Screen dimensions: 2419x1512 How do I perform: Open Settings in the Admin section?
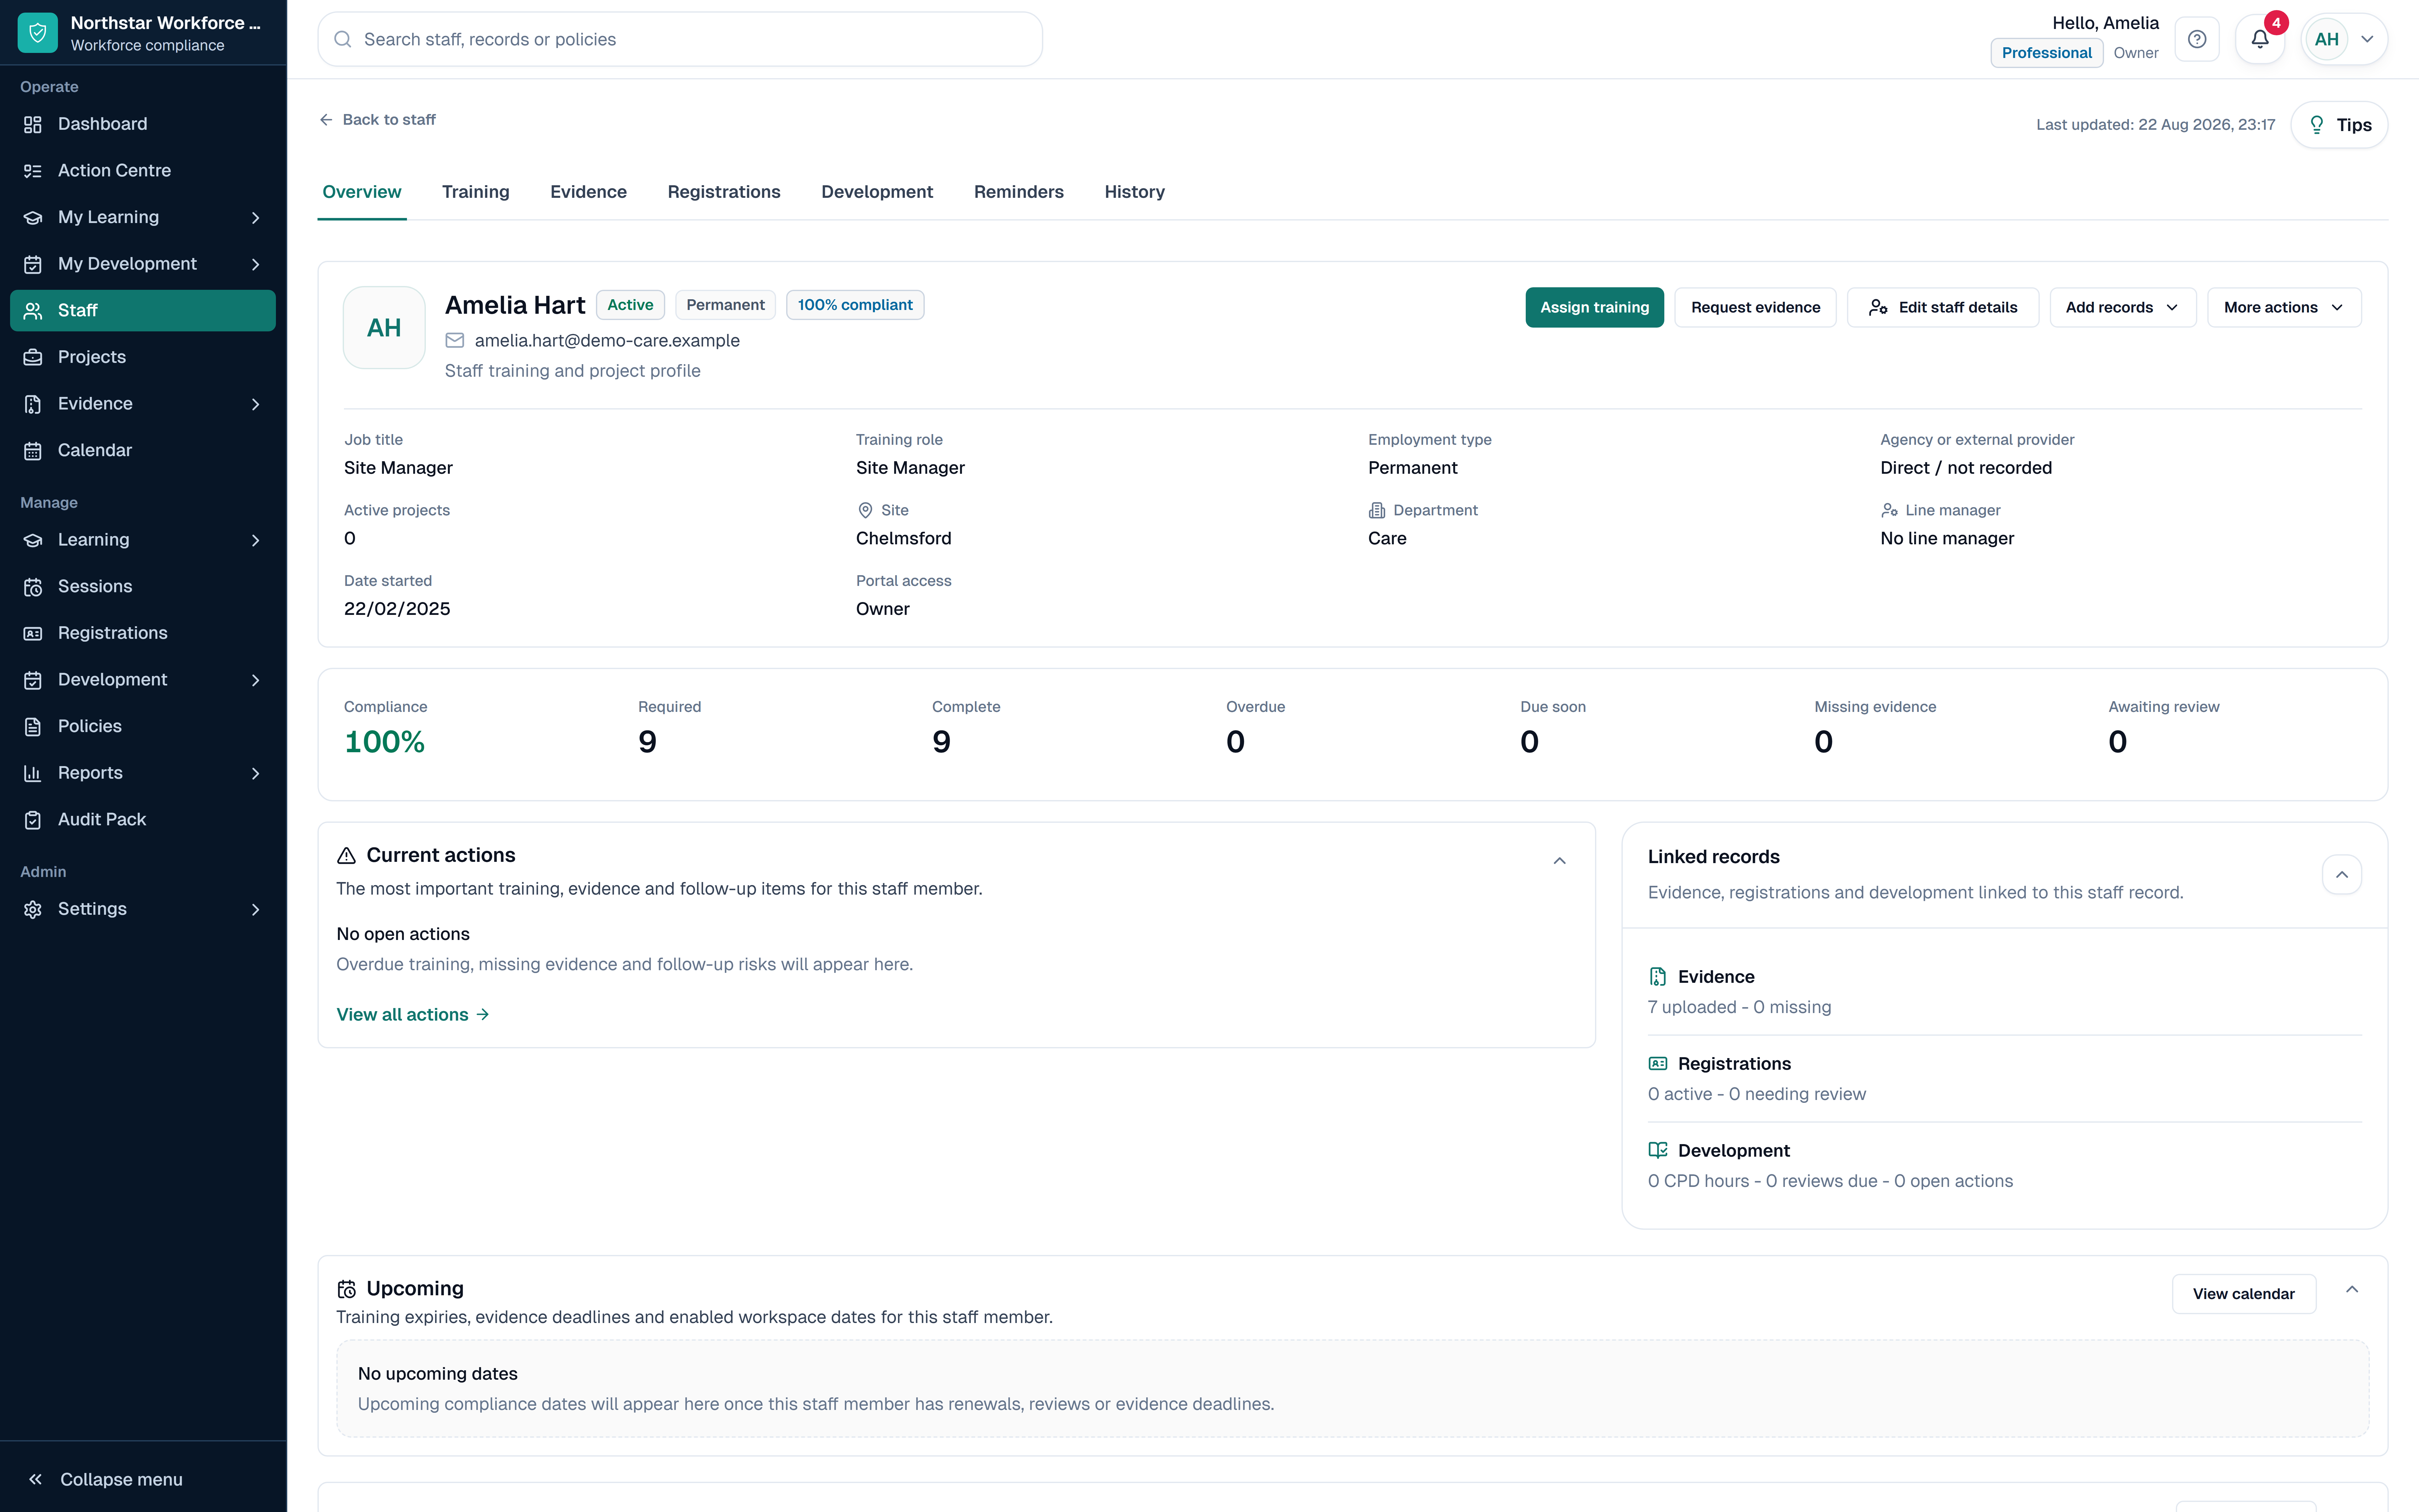pyautogui.click(x=143, y=909)
